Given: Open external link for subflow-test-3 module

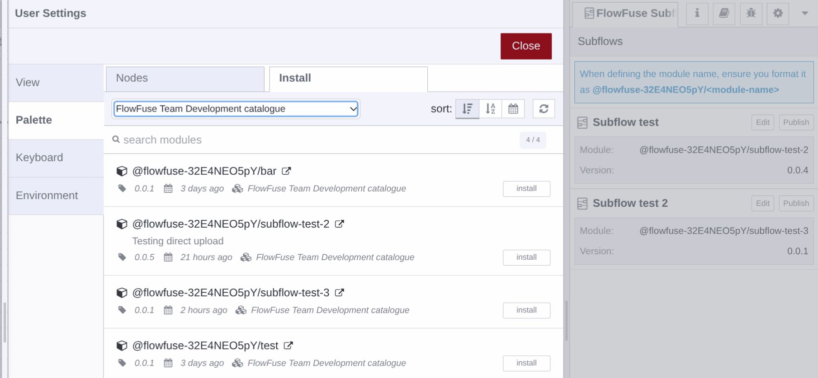Looking at the screenshot, I should [339, 293].
